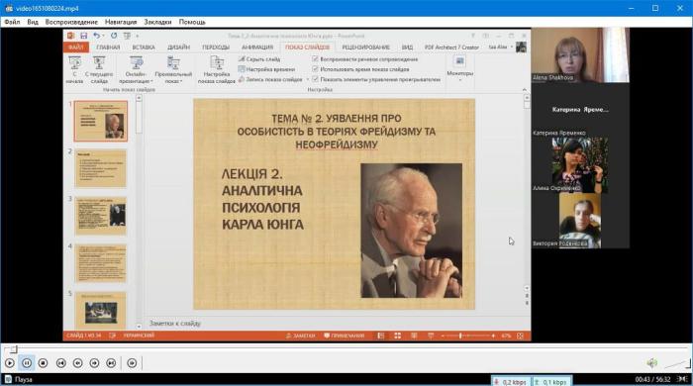Screen dimensions: 693x386
Task: Toggle Показать элементы управления проигрывателем checkbox
Action: 315,79
